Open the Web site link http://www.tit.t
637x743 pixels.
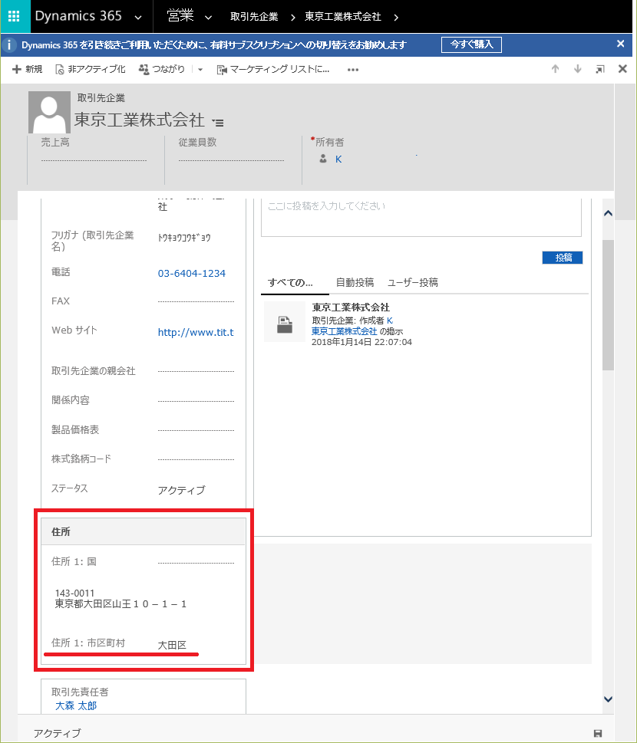(196, 332)
